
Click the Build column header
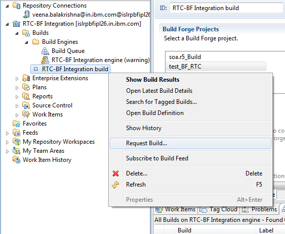pos(215,230)
